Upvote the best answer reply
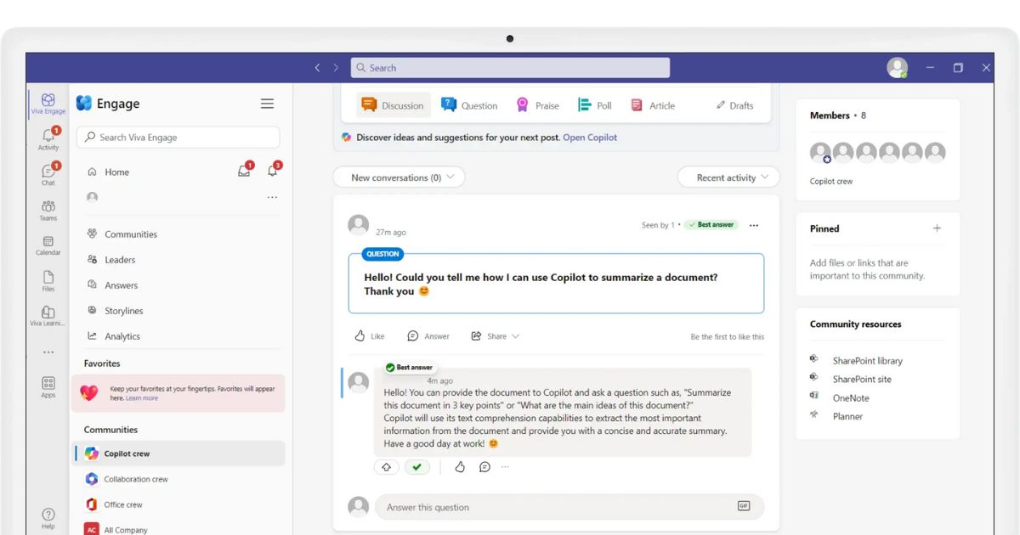This screenshot has width=1020, height=535. 387,467
